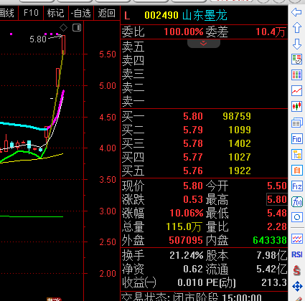Image resolution: width=305 pixels, height=301 pixels.
Task: Toggle the side panel icon above chart
Action: [77, 28]
